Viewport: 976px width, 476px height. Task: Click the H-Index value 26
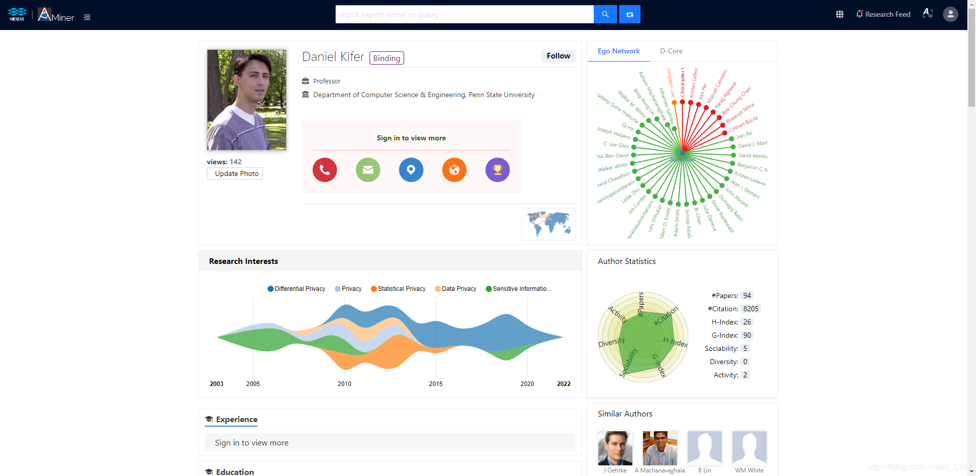[747, 322]
